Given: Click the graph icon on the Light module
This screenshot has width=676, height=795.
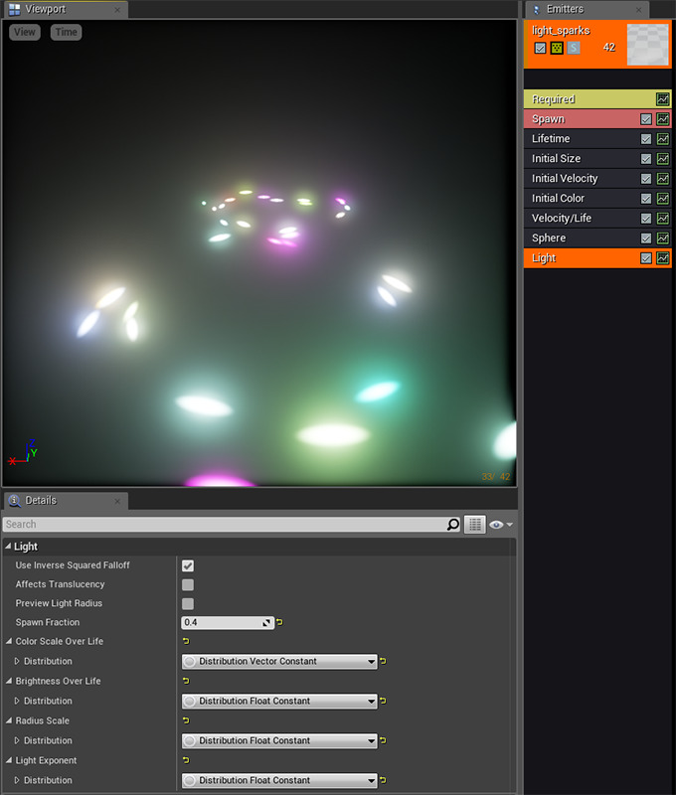Looking at the screenshot, I should 663,258.
